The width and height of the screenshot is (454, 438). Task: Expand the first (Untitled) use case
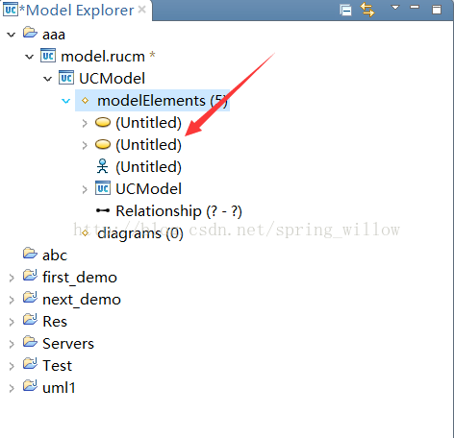click(x=85, y=123)
